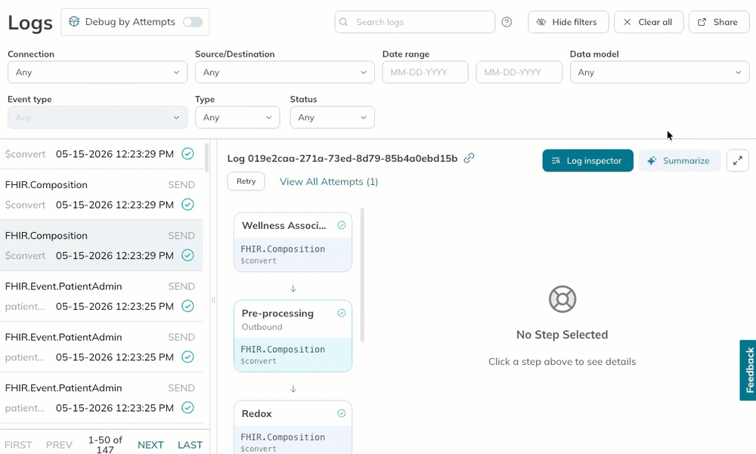Expand the log view to fullscreen
756x454 pixels.
click(737, 160)
